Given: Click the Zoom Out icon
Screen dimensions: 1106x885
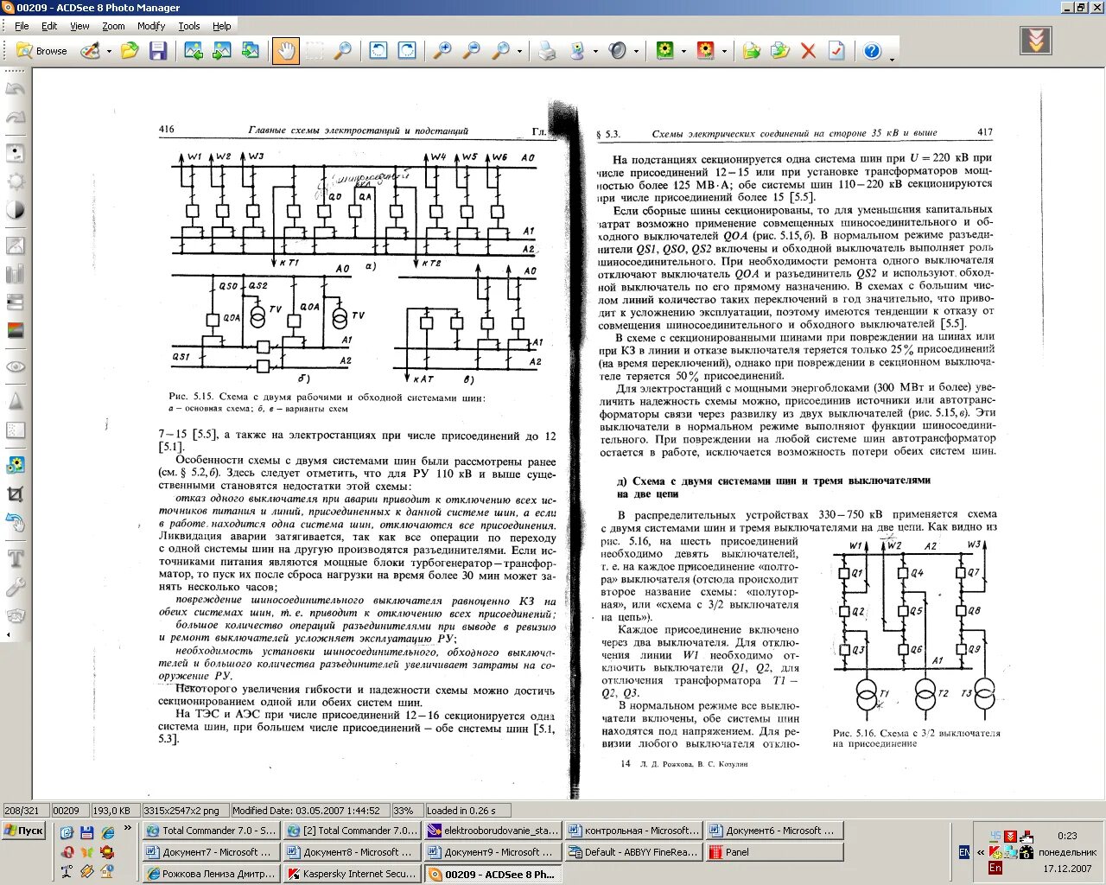Looking at the screenshot, I should (471, 51).
